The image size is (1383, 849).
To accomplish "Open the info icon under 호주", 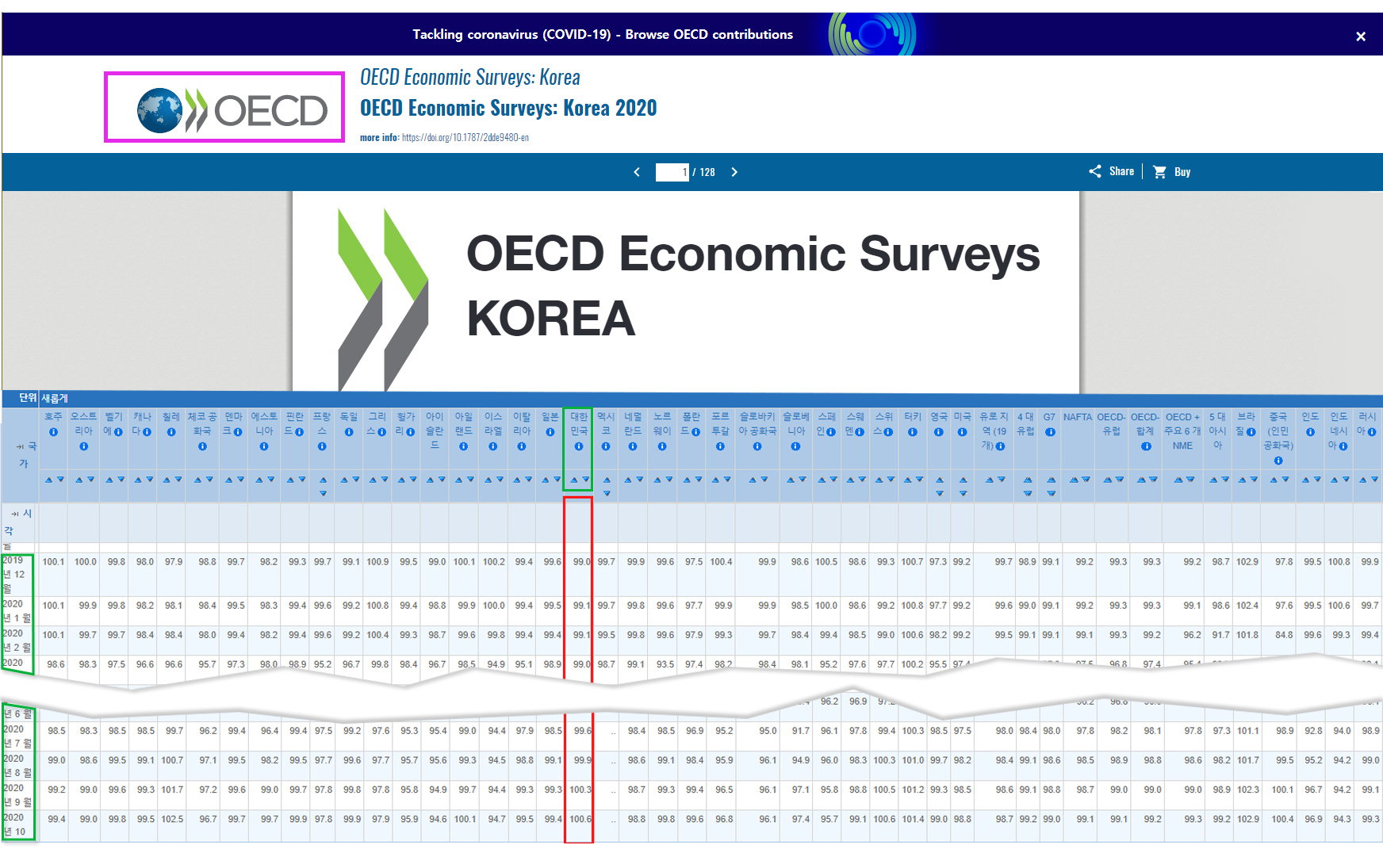I will pos(53,432).
